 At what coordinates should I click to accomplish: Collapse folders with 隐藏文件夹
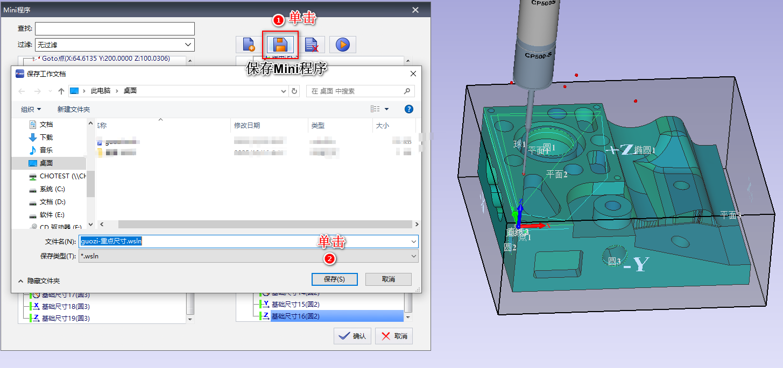39,280
